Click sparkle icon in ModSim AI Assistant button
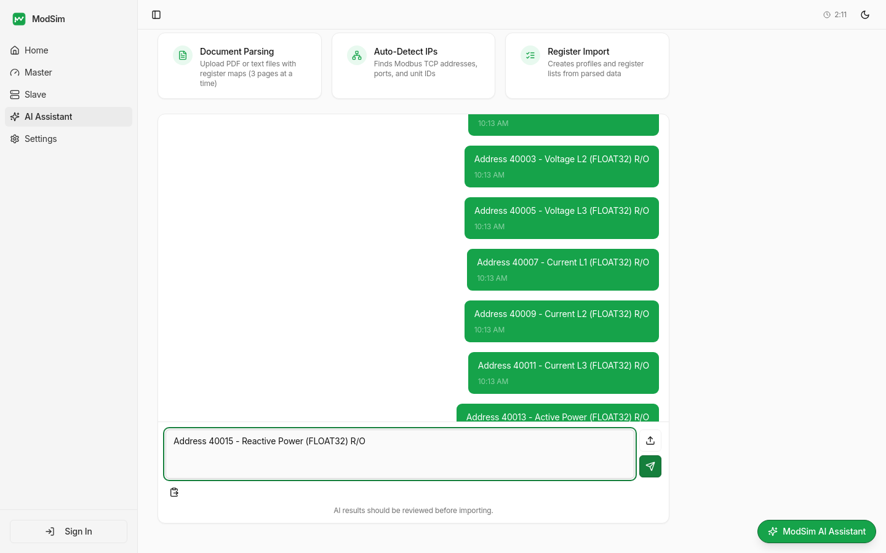This screenshot has height=553, width=886. pyautogui.click(x=773, y=531)
